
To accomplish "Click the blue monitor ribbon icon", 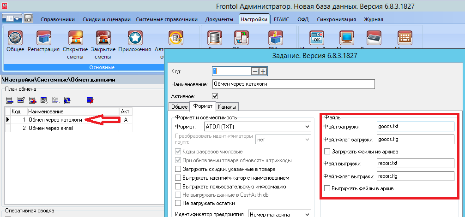I will pyautogui.click(x=347, y=38).
